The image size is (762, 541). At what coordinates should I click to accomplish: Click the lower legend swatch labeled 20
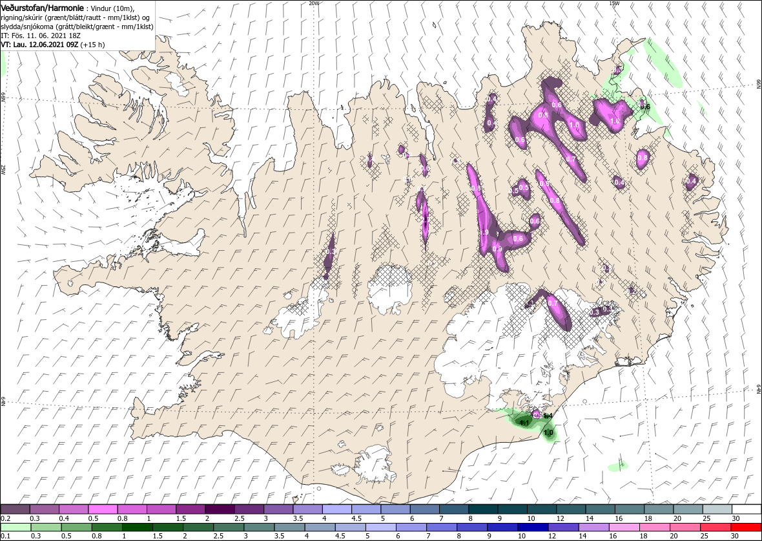tap(685, 527)
